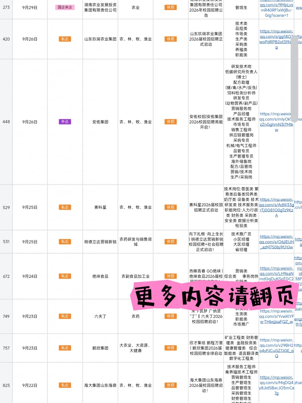This screenshot has width=302, height=403.
Task: Open the weixin link in the 明德立达营销新锐 row
Action: pos(276,242)
